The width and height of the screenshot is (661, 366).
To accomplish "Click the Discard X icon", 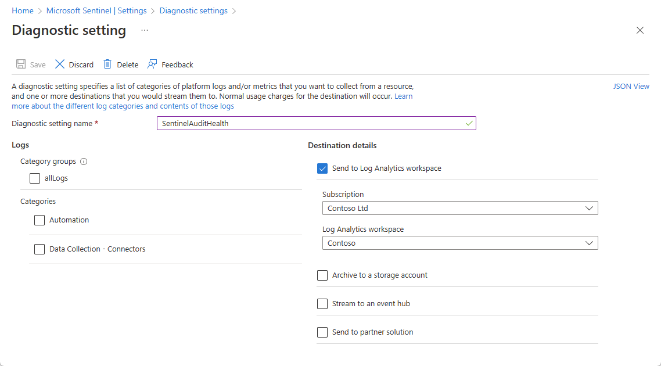I will pyautogui.click(x=60, y=64).
